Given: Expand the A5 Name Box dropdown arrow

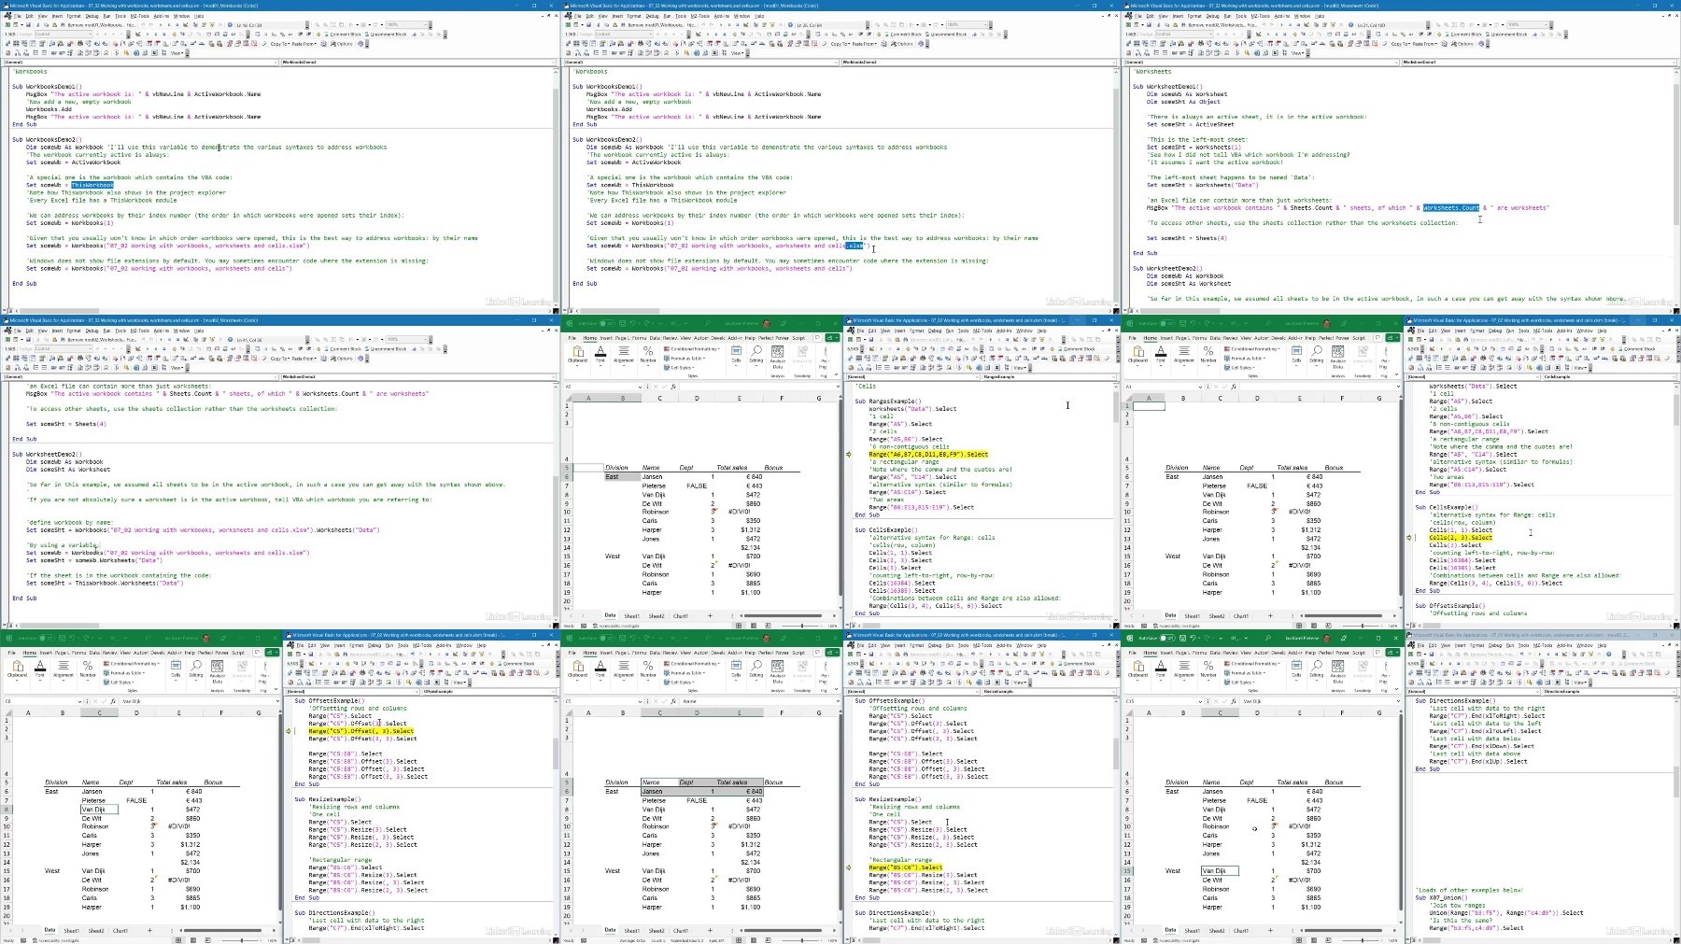Looking at the screenshot, I should point(640,387).
